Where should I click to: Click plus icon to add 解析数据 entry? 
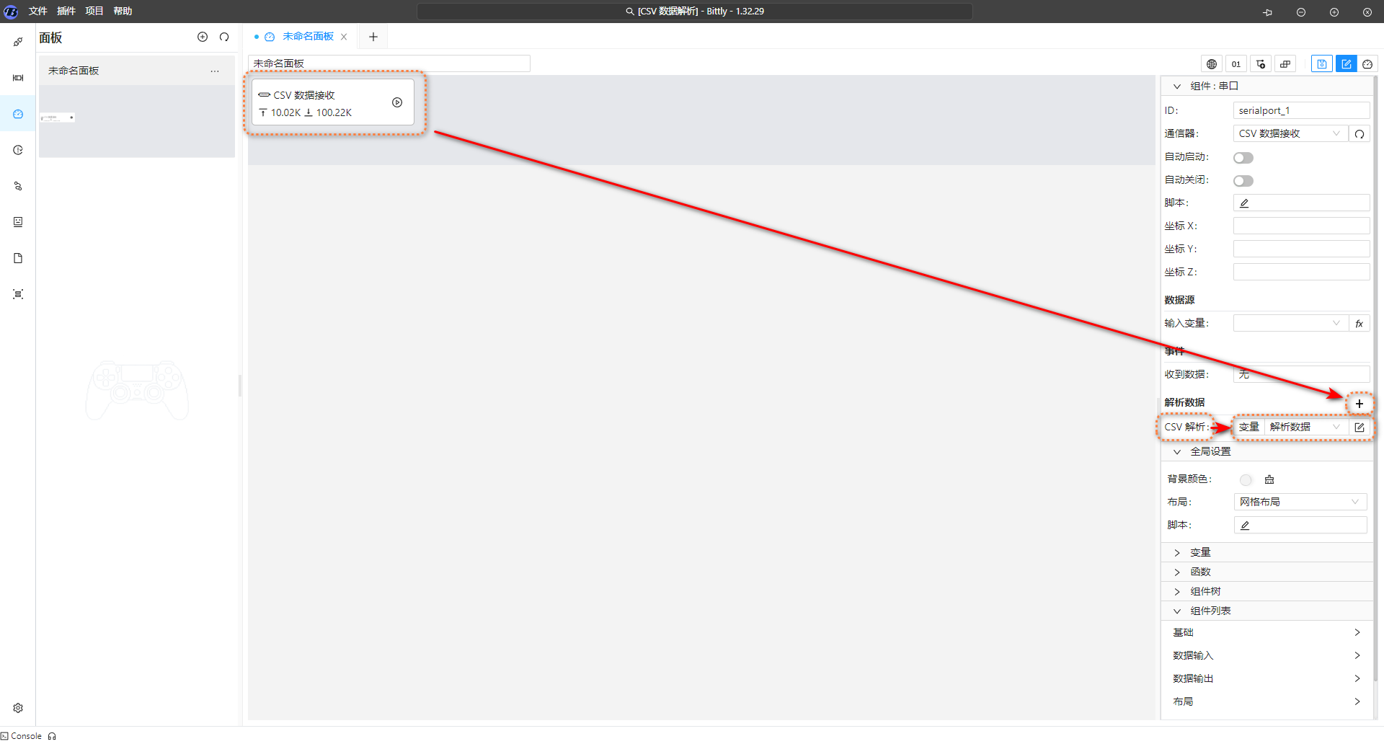[x=1359, y=404]
